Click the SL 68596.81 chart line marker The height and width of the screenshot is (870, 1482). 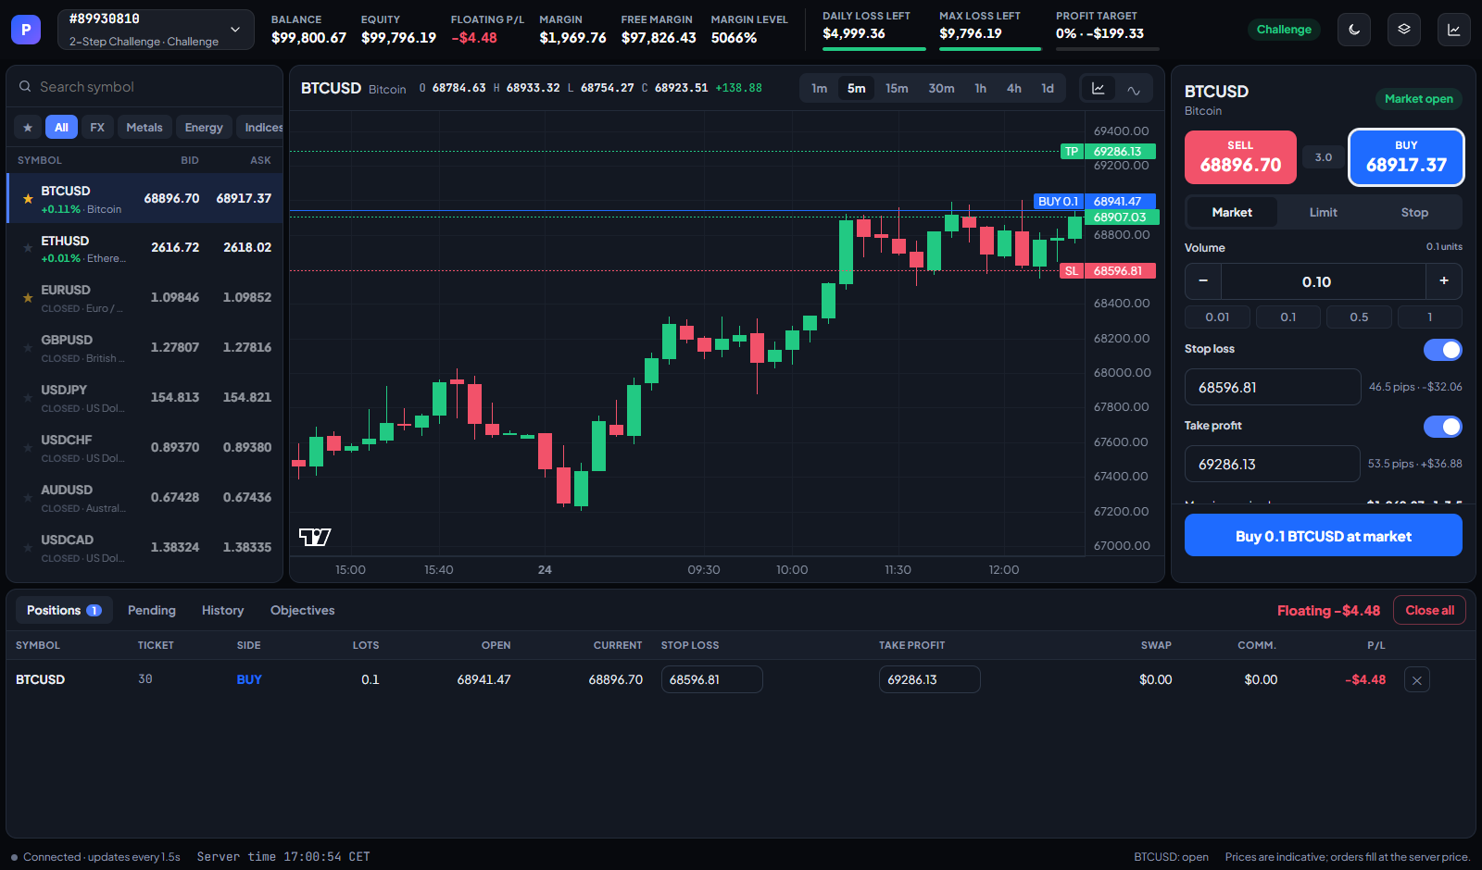click(1108, 271)
